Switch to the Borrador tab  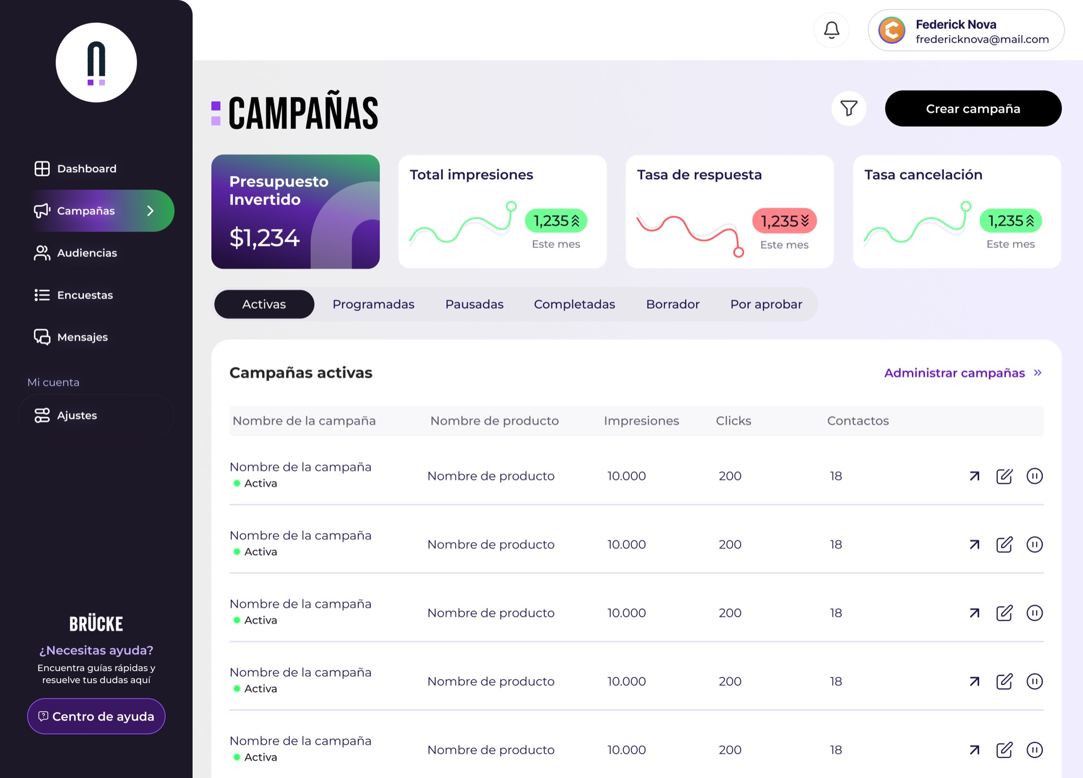point(673,304)
